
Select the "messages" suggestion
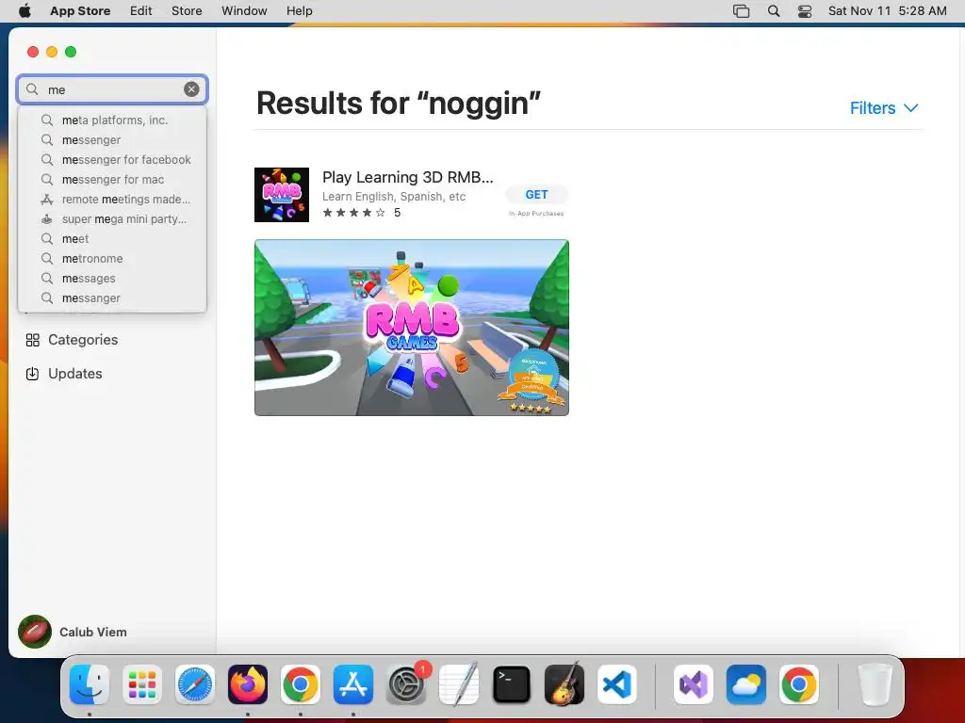point(112,278)
